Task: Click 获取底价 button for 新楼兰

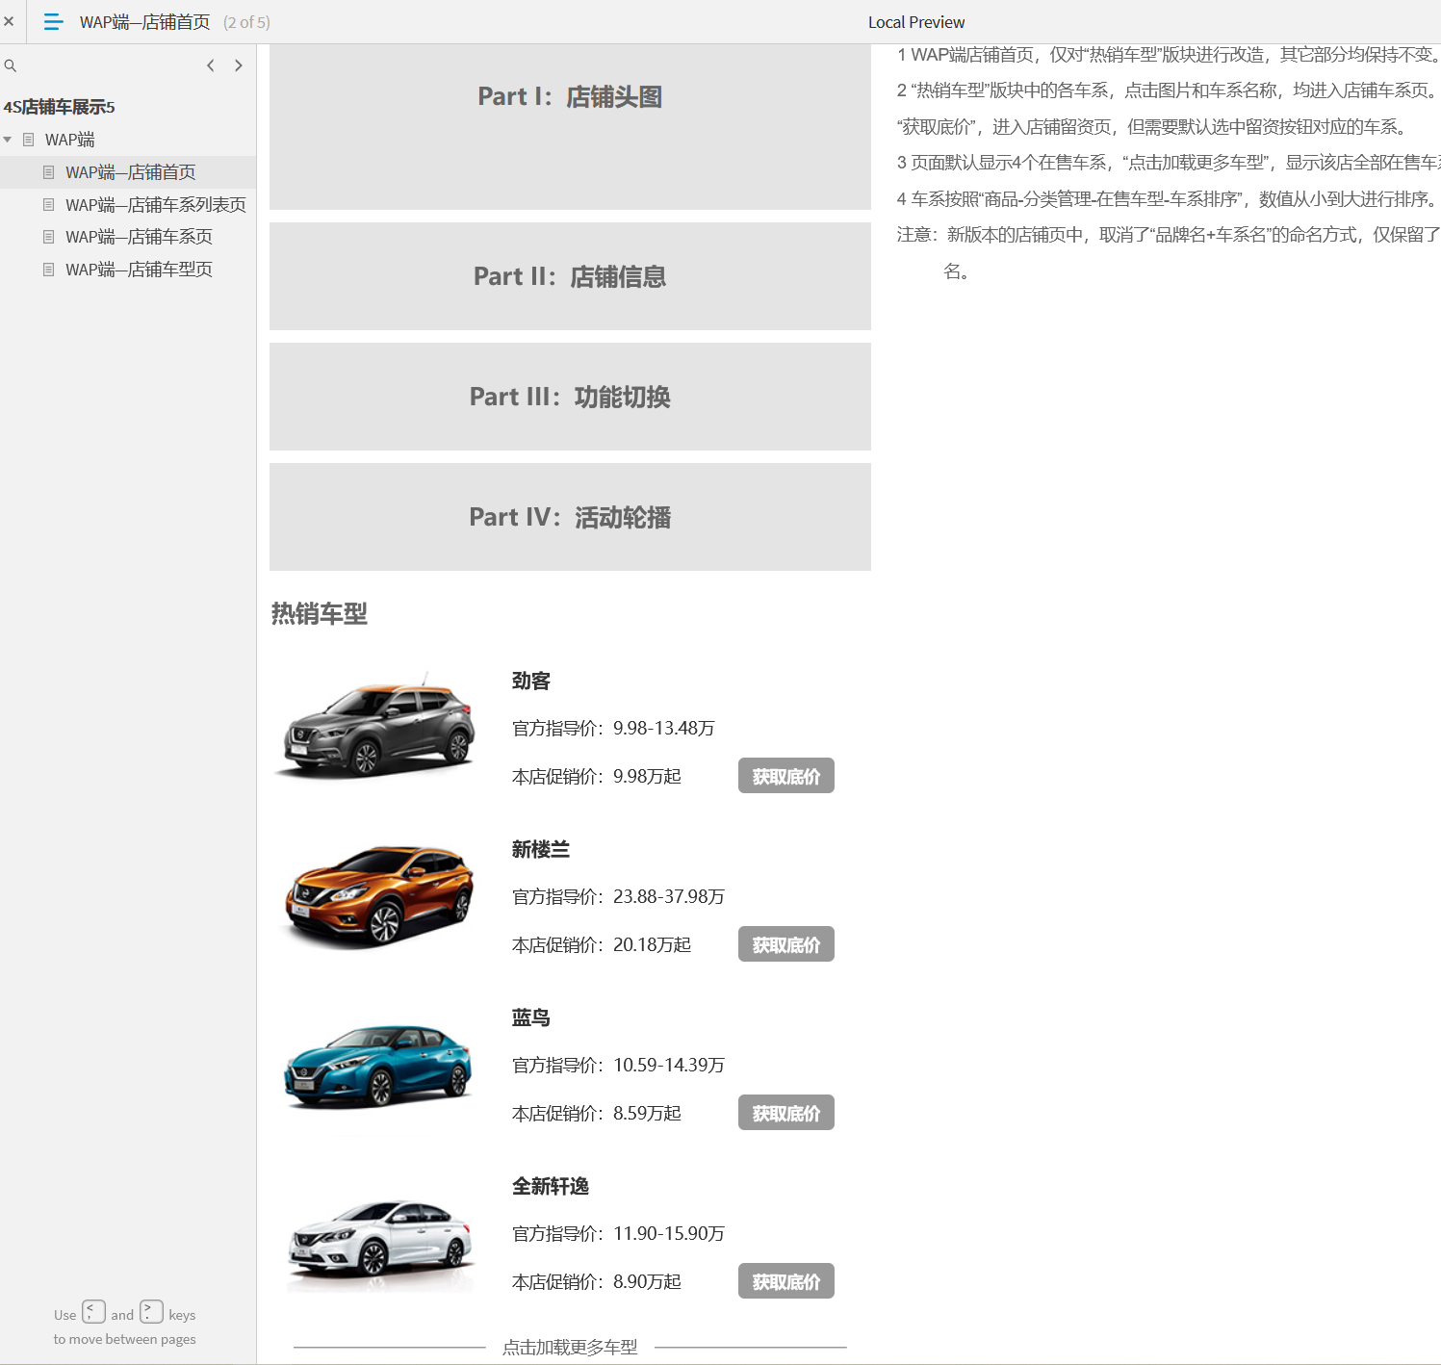Action: 786,944
